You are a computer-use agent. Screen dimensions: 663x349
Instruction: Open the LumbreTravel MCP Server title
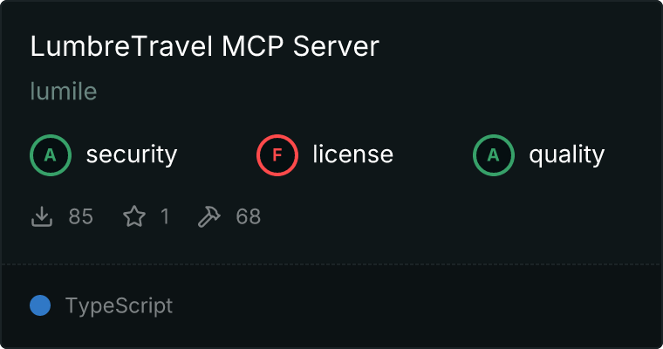point(205,46)
